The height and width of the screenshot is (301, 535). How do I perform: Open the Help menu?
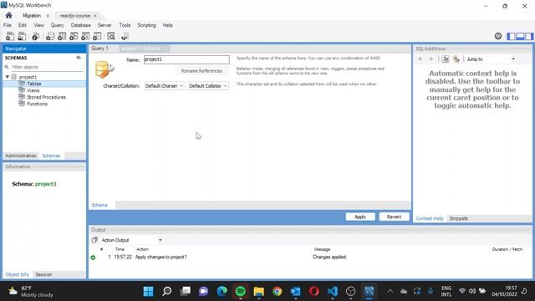click(167, 25)
